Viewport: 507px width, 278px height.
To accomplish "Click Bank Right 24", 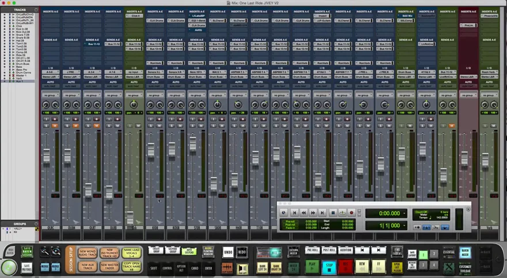I will coord(276,267).
